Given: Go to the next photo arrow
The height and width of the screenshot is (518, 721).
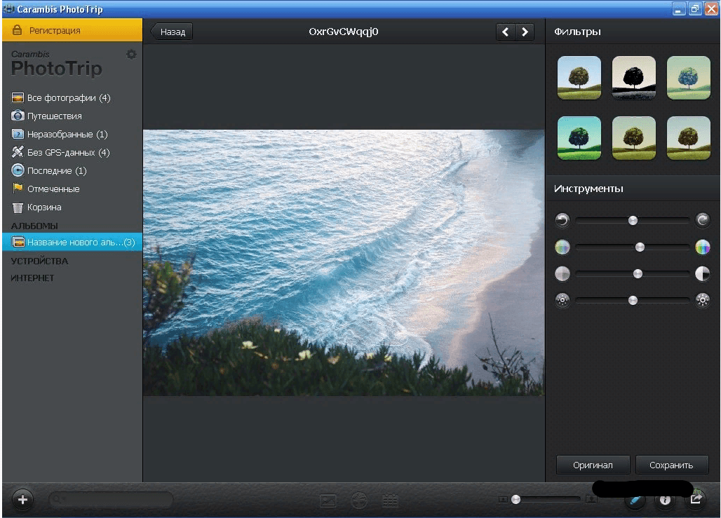Looking at the screenshot, I should pos(524,32).
